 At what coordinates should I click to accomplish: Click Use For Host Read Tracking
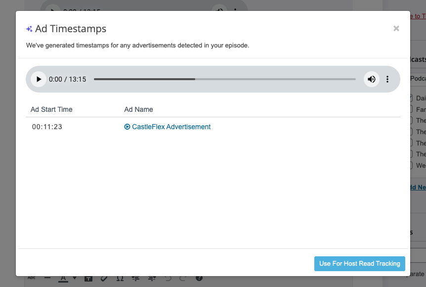(359, 264)
